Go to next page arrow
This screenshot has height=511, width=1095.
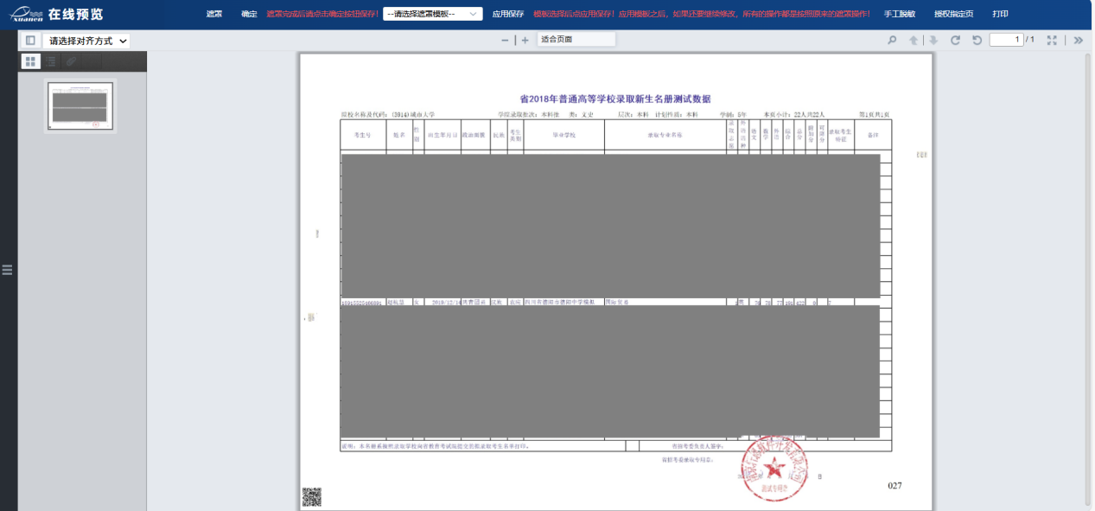[933, 41]
